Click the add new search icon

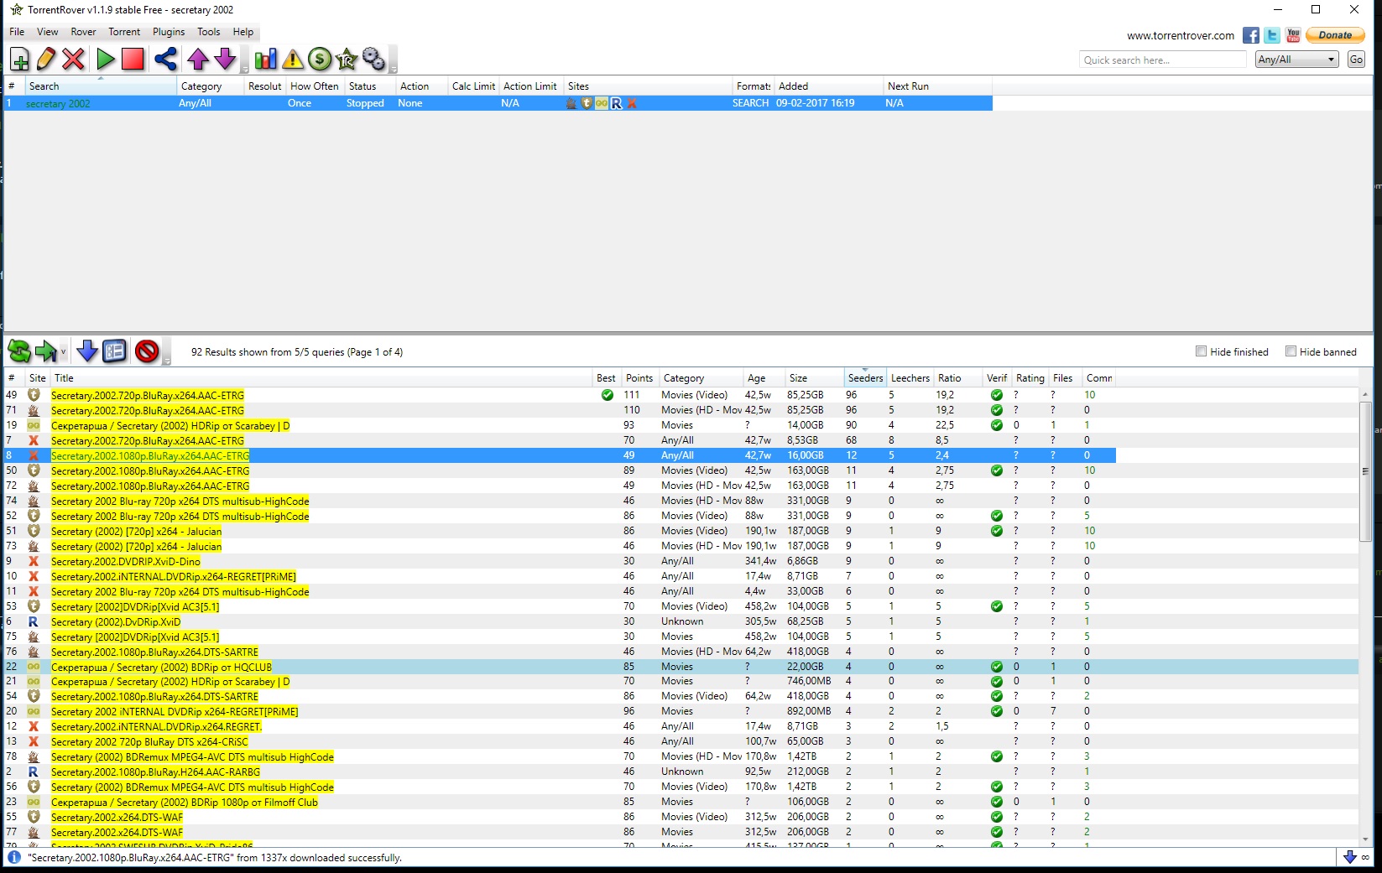(x=19, y=60)
